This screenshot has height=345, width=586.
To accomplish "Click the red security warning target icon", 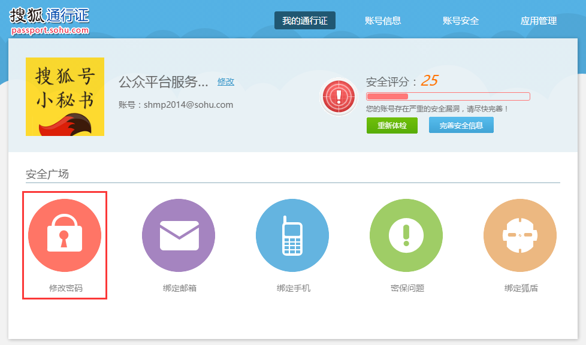I will (339, 96).
